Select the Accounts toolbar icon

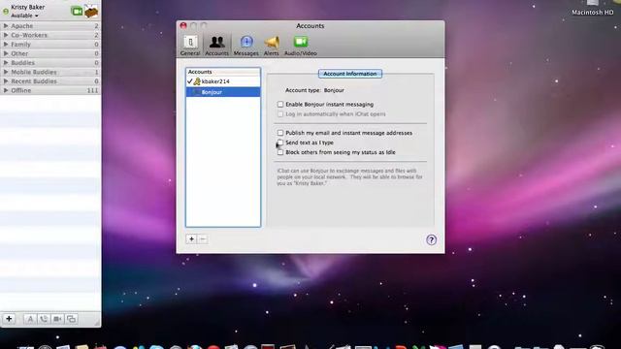pyautogui.click(x=216, y=46)
